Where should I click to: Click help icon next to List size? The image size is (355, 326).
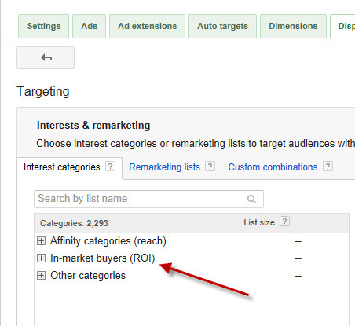[284, 222]
